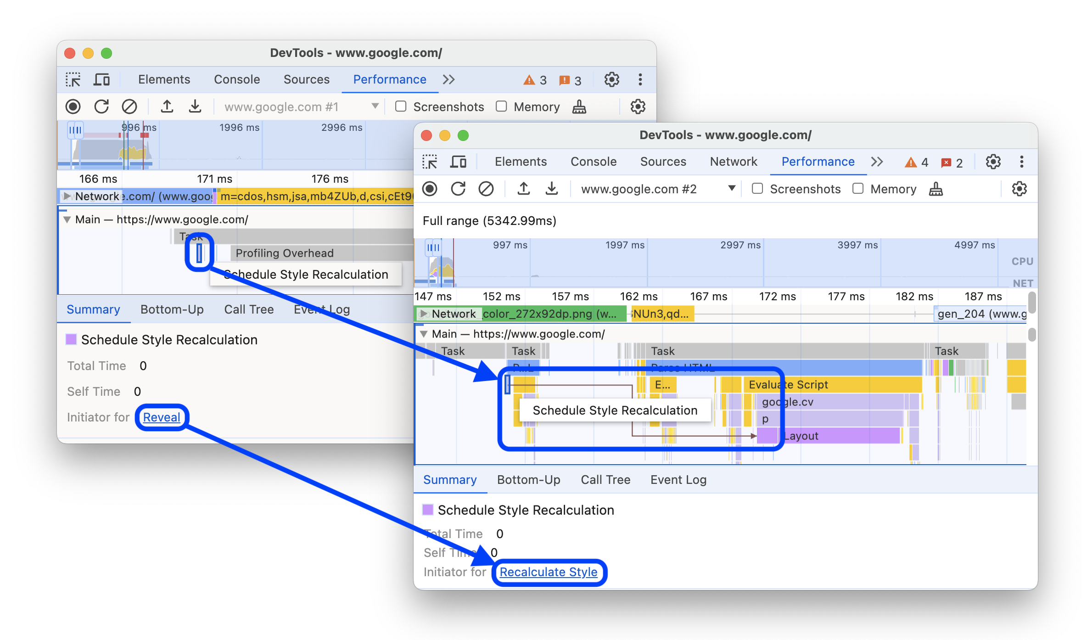Image resolution: width=1087 pixels, height=640 pixels.
Task: Click the Capture settings gear icon
Action: (x=1020, y=189)
